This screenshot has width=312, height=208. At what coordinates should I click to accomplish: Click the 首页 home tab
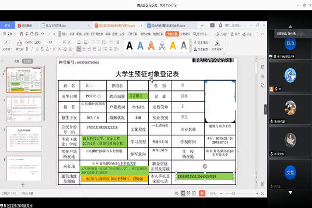(7, 25)
